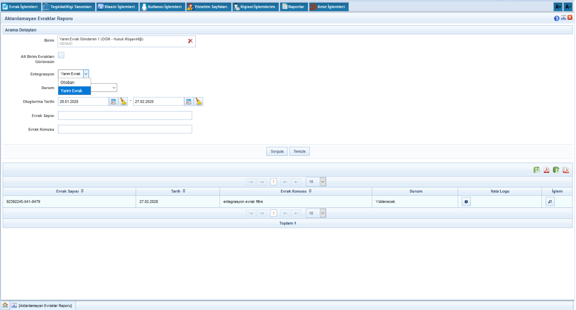Choose Yarım Evrak from the Entegrasyon list
576x310 pixels.
click(75, 91)
